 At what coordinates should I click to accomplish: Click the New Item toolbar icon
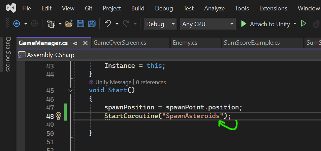click(51, 24)
